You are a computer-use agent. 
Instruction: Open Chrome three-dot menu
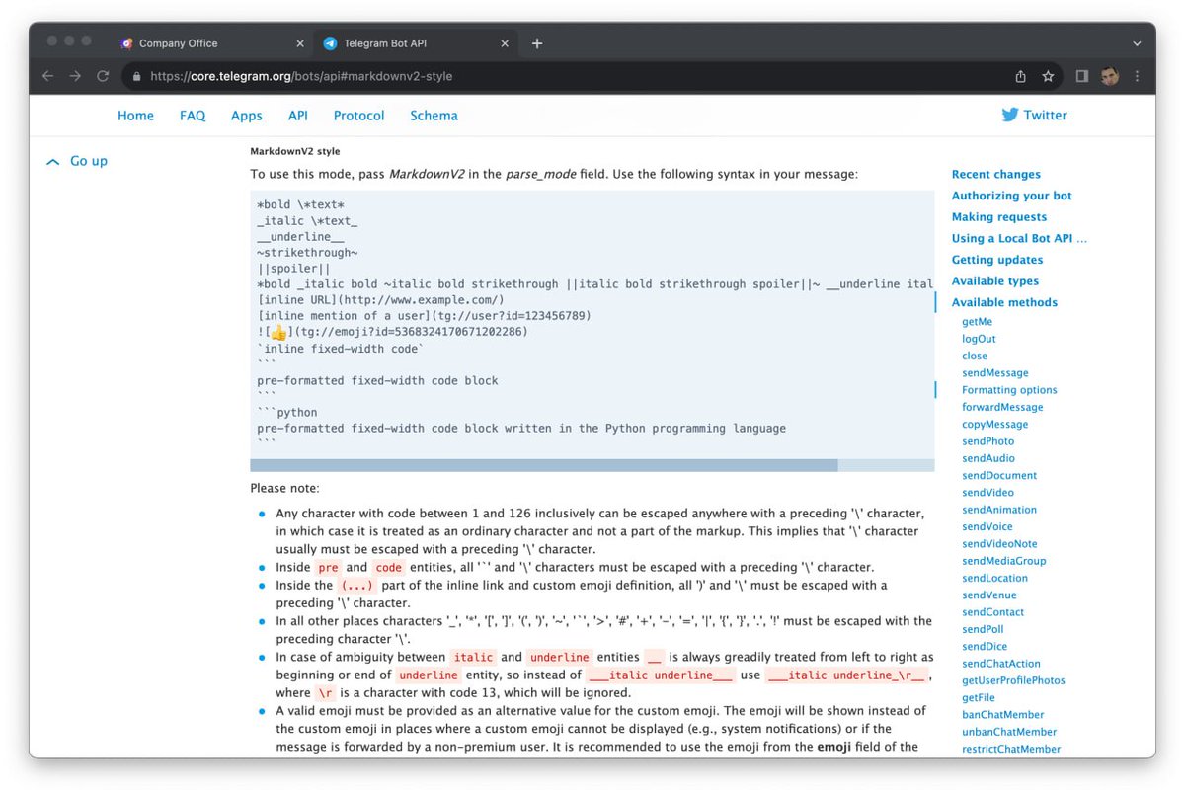1138,76
